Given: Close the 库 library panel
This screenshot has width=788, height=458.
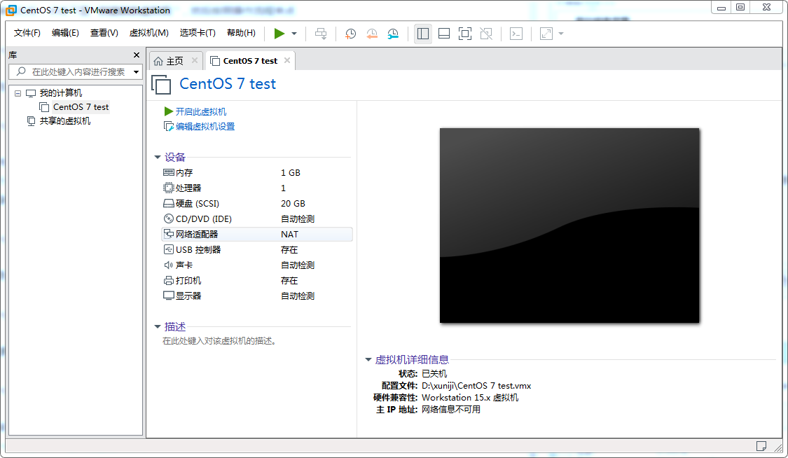Looking at the screenshot, I should (x=136, y=55).
